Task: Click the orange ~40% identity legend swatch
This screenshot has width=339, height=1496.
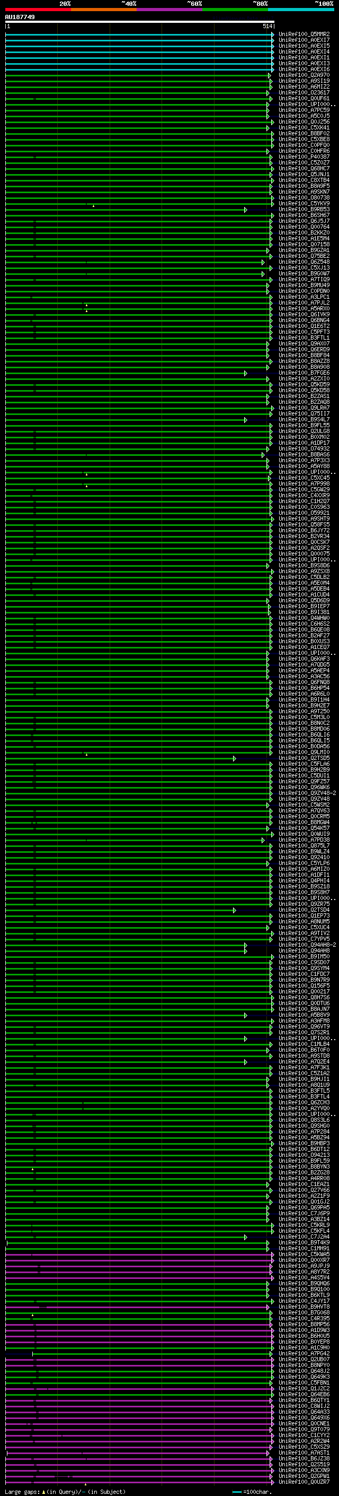Action: [104, 10]
